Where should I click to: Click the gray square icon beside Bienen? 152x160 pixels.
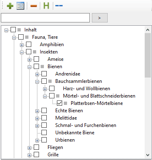[x=42, y=67]
